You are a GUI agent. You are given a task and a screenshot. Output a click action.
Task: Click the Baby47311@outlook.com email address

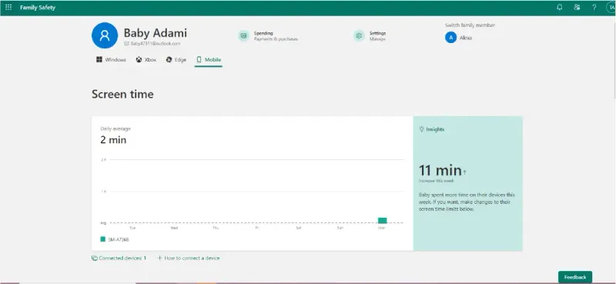(x=156, y=44)
